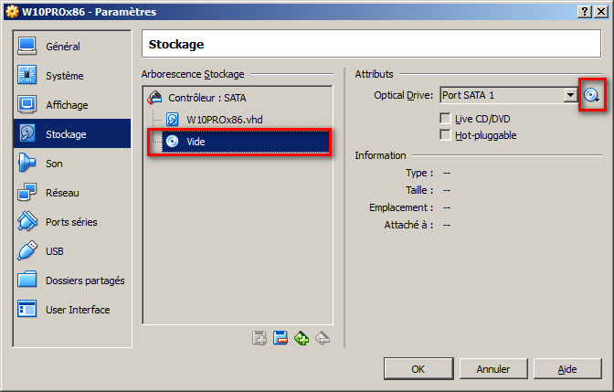Open the Affichage settings category
This screenshot has height=392, width=614.
coord(67,105)
